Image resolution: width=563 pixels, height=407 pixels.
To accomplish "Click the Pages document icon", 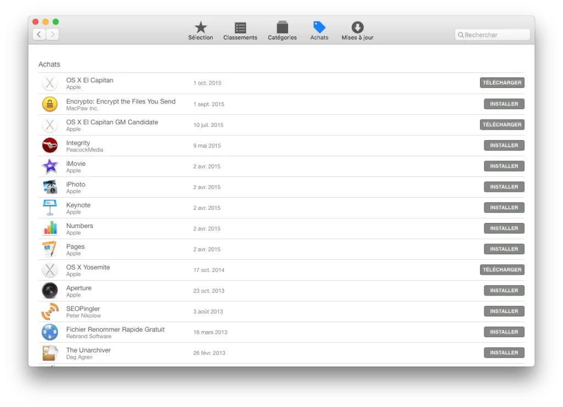I will (50, 249).
